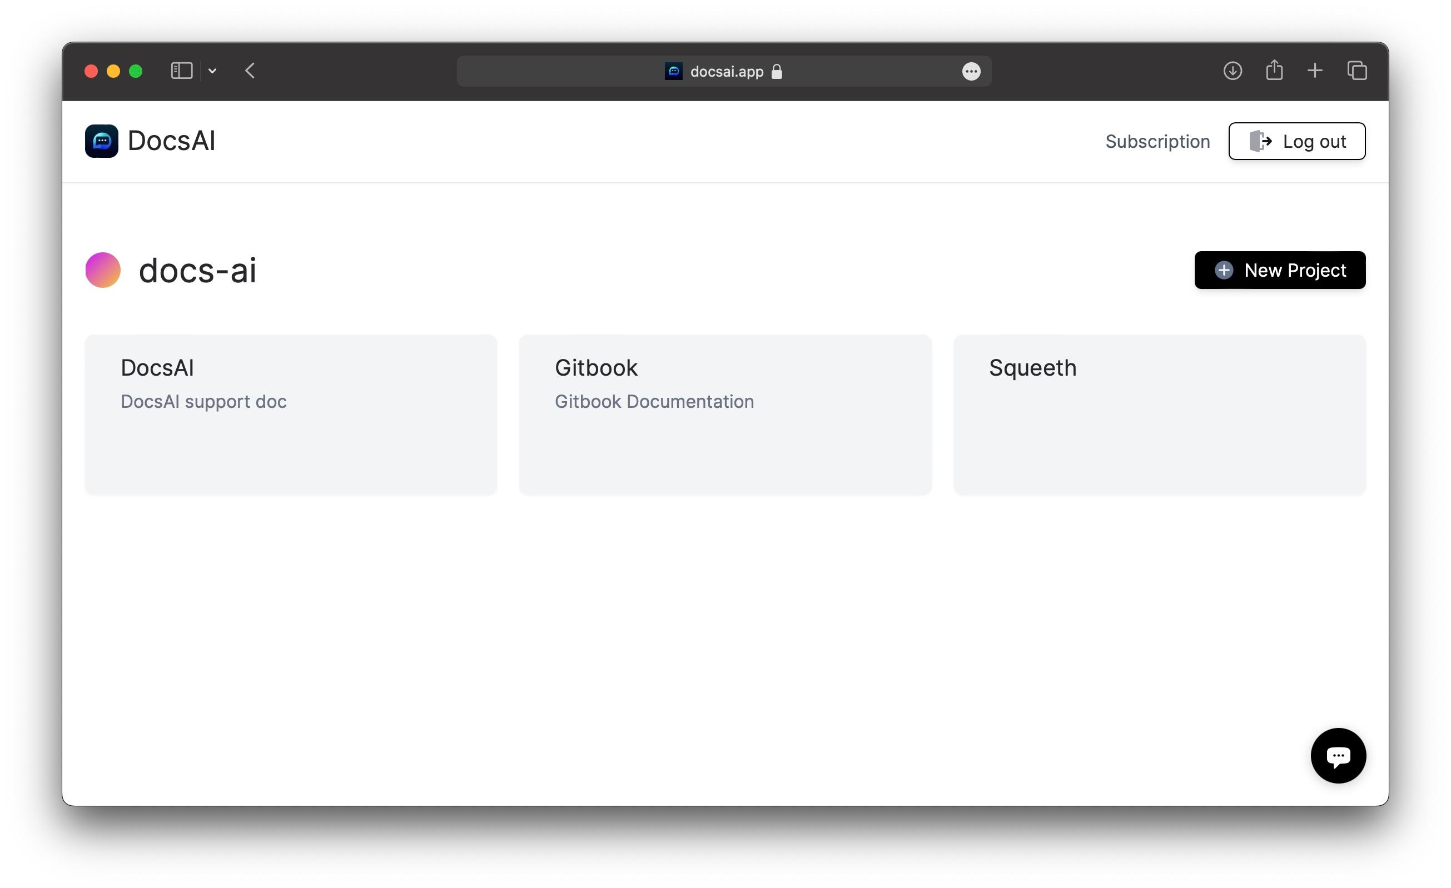Click the DocsAI logo icon
This screenshot has height=888, width=1451.
(x=101, y=141)
